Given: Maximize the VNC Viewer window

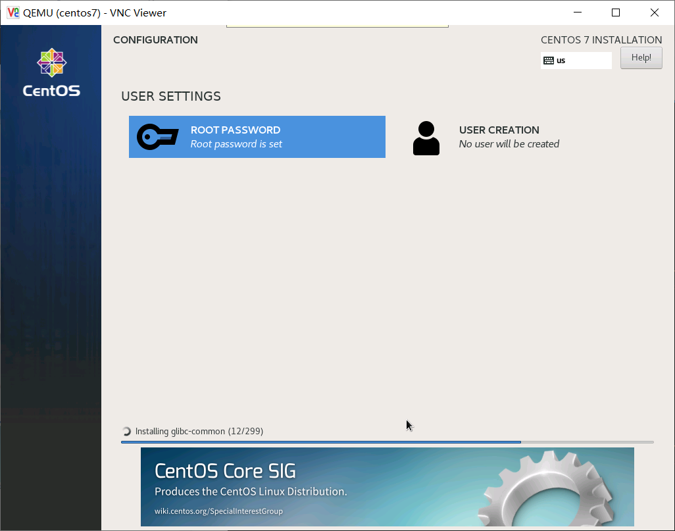Looking at the screenshot, I should [x=616, y=13].
